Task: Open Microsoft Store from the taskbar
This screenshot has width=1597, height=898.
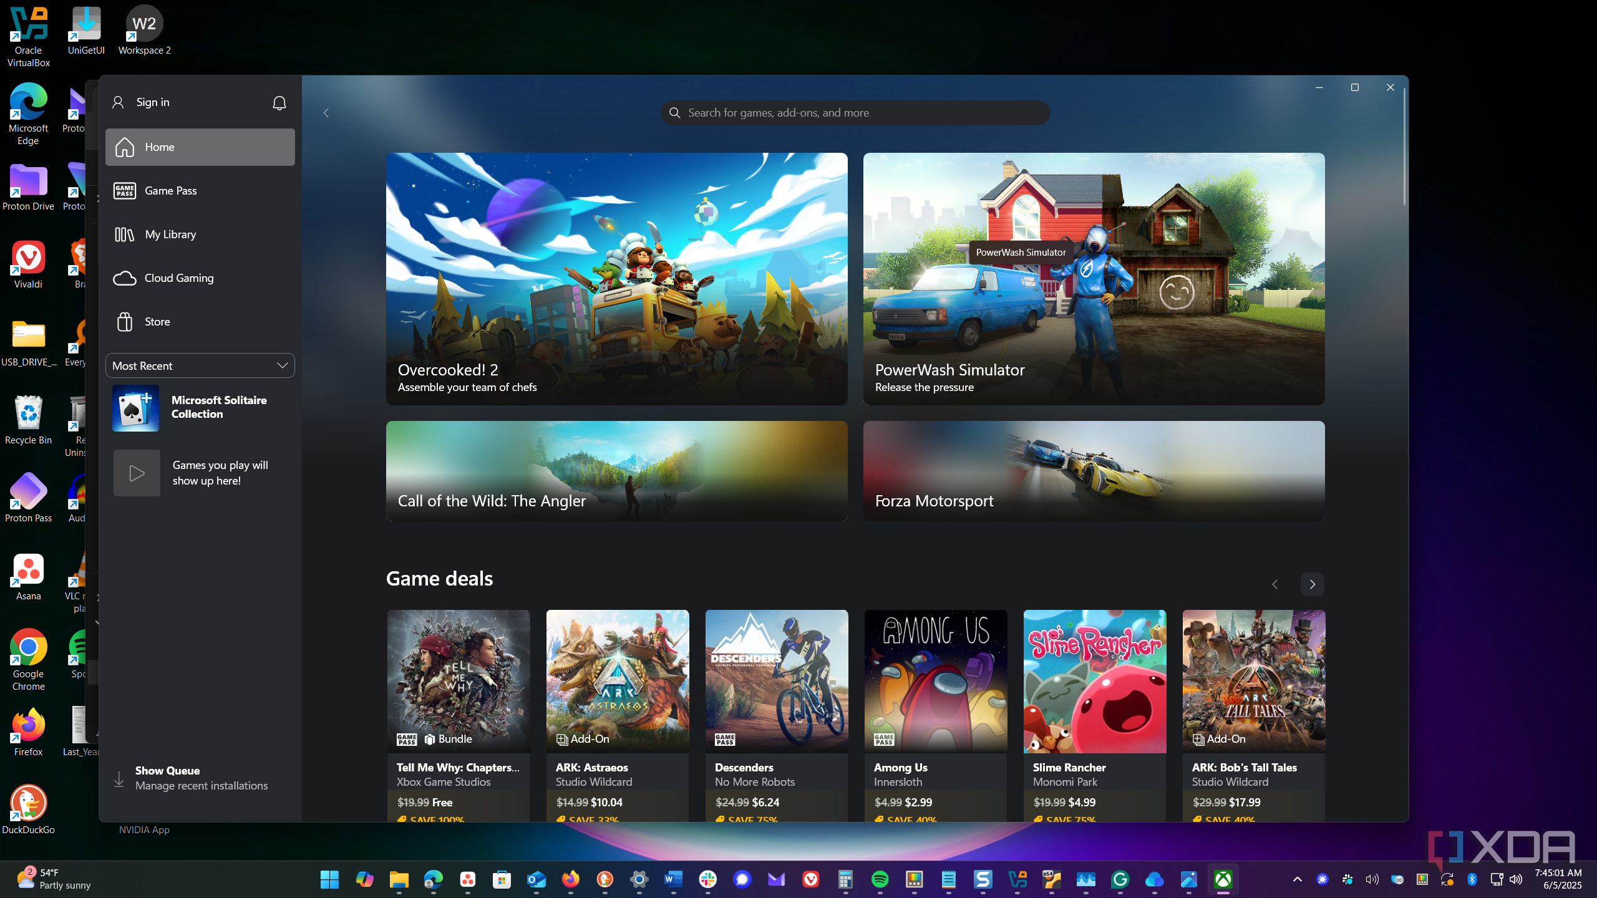Action: [502, 879]
